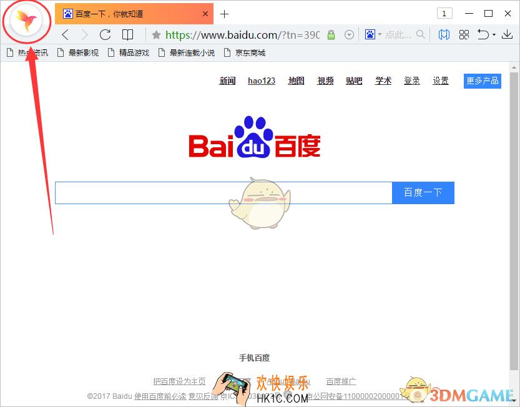This screenshot has height=407, width=520.
Task: Click 把百度设为主页 link
Action: [x=179, y=381]
